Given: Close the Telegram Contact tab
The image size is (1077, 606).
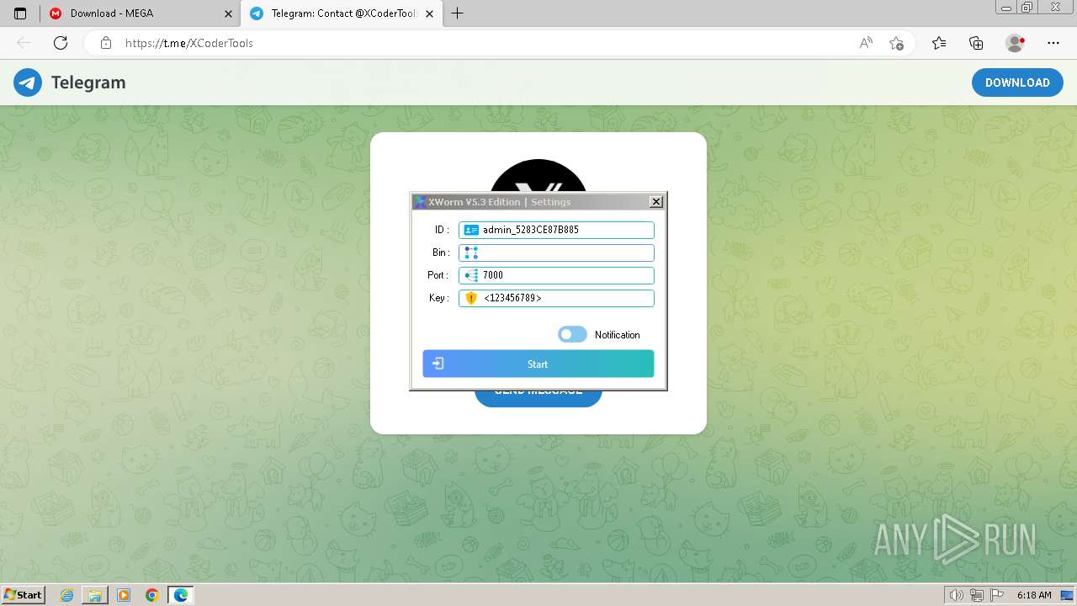Looking at the screenshot, I should (x=429, y=13).
